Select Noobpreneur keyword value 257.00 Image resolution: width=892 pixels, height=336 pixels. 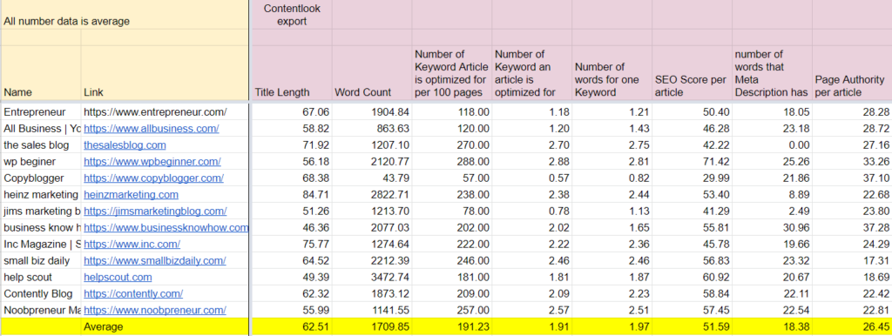click(452, 311)
